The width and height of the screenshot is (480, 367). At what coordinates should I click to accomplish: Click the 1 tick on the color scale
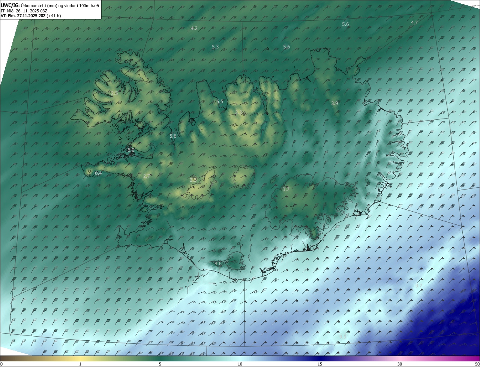[x=81, y=364]
